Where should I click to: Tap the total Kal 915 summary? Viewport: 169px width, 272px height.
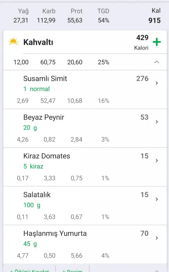(154, 16)
